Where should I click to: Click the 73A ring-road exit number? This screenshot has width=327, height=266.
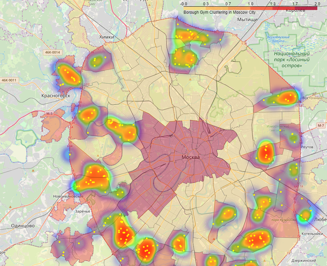pyautogui.click(x=91, y=52)
